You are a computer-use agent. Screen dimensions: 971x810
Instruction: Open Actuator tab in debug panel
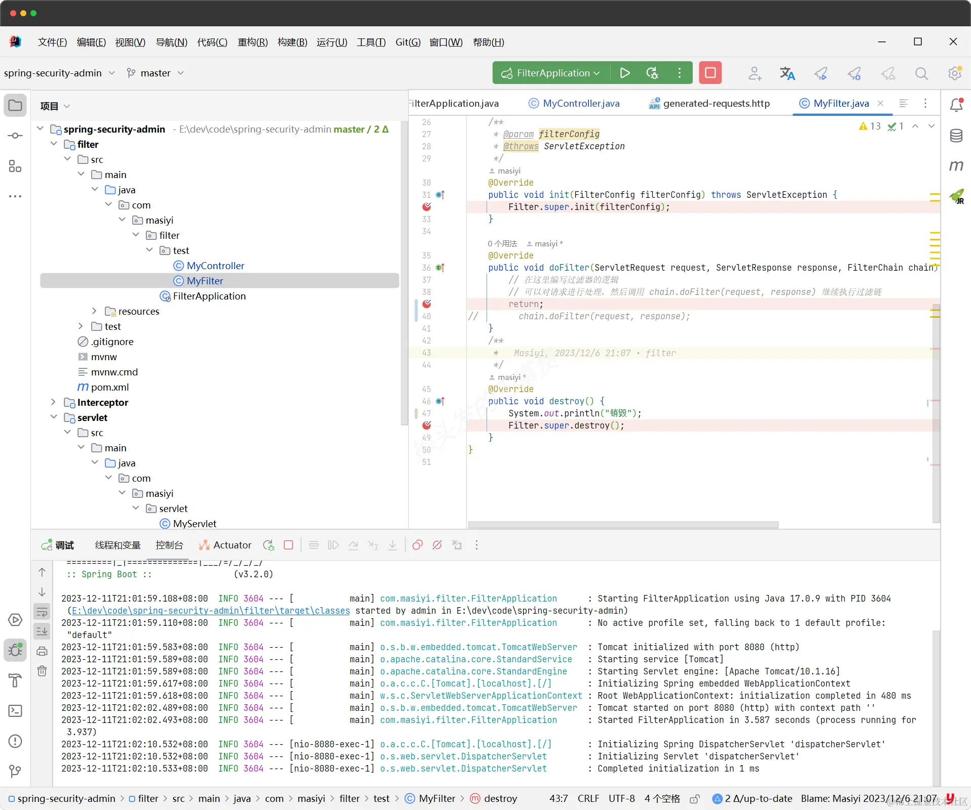coord(225,545)
